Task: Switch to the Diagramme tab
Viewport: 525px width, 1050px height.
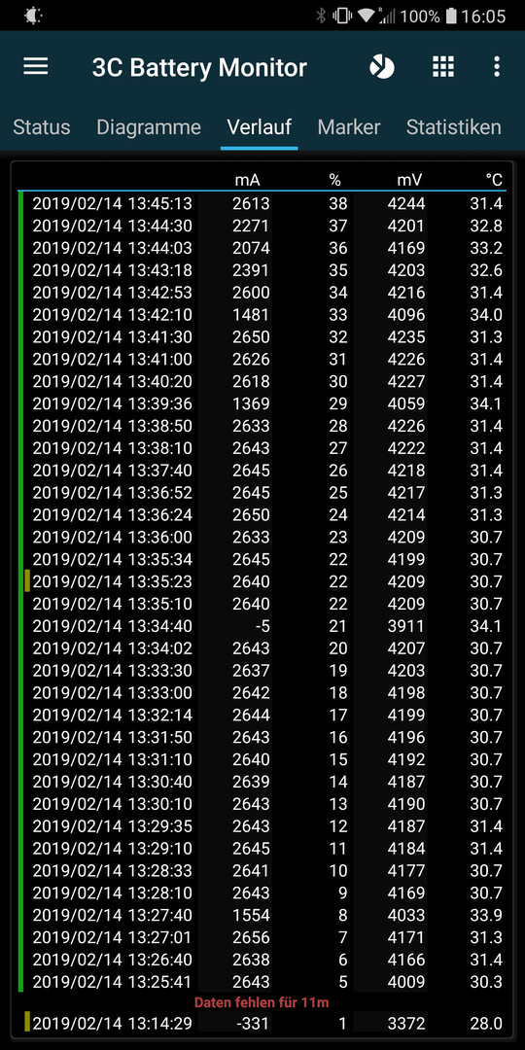Action: (149, 127)
